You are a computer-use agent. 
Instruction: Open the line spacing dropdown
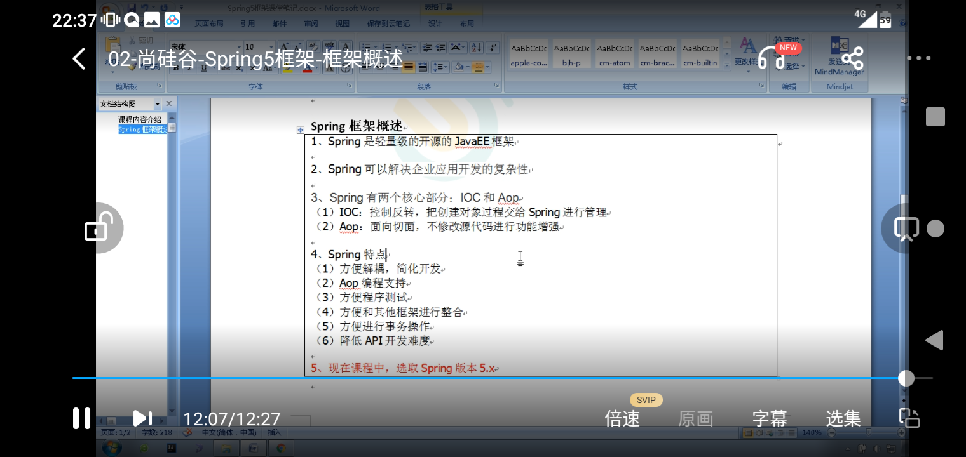[x=440, y=67]
